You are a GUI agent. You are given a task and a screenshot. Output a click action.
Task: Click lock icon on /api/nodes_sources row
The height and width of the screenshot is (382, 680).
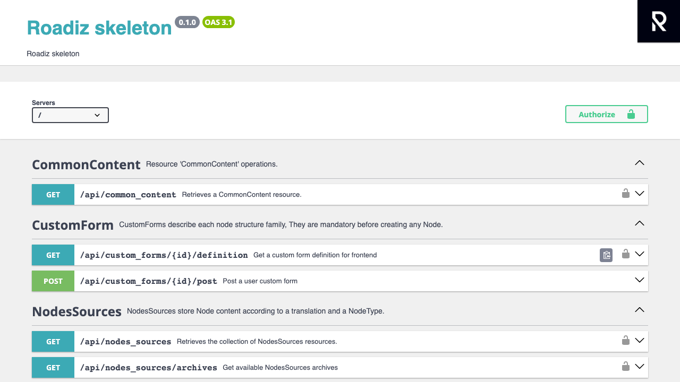(x=626, y=341)
